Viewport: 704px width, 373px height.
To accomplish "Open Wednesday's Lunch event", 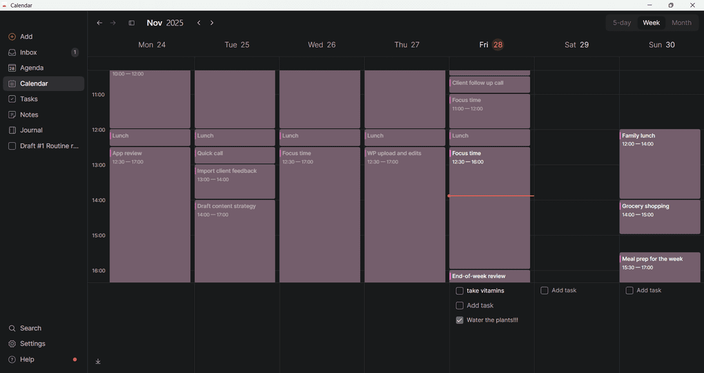I will (x=320, y=138).
